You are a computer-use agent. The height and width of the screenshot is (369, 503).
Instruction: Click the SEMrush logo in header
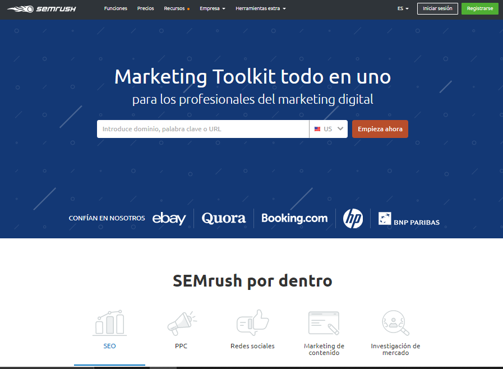point(42,9)
